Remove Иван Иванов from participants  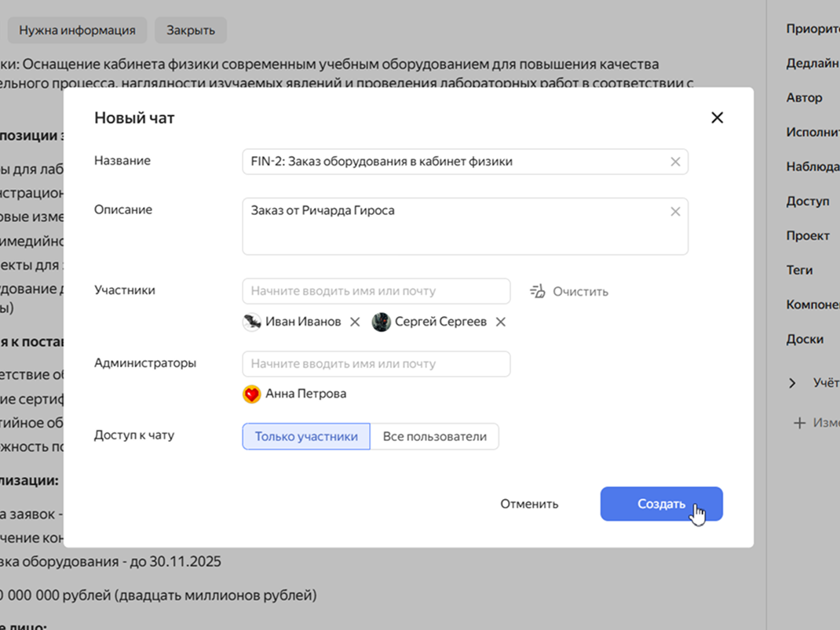355,322
